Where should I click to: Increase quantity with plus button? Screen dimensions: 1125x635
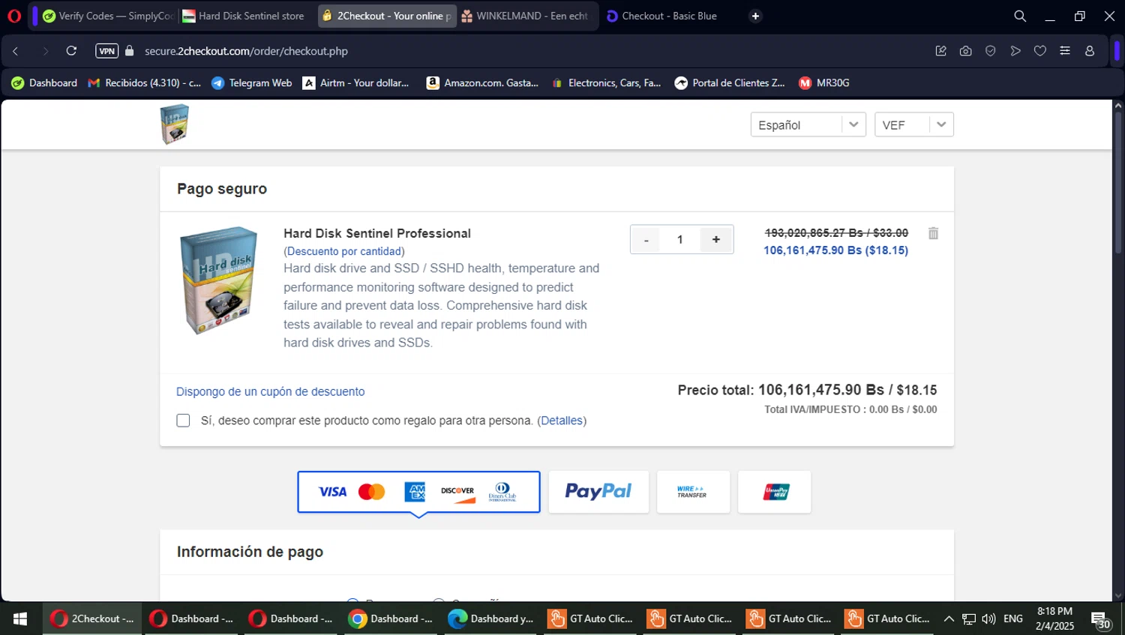(716, 239)
